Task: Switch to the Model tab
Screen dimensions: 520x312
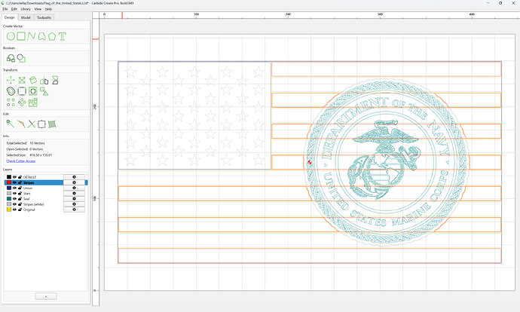Action: [26, 17]
